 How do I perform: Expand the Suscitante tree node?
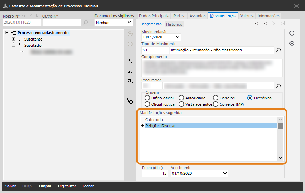14,39
